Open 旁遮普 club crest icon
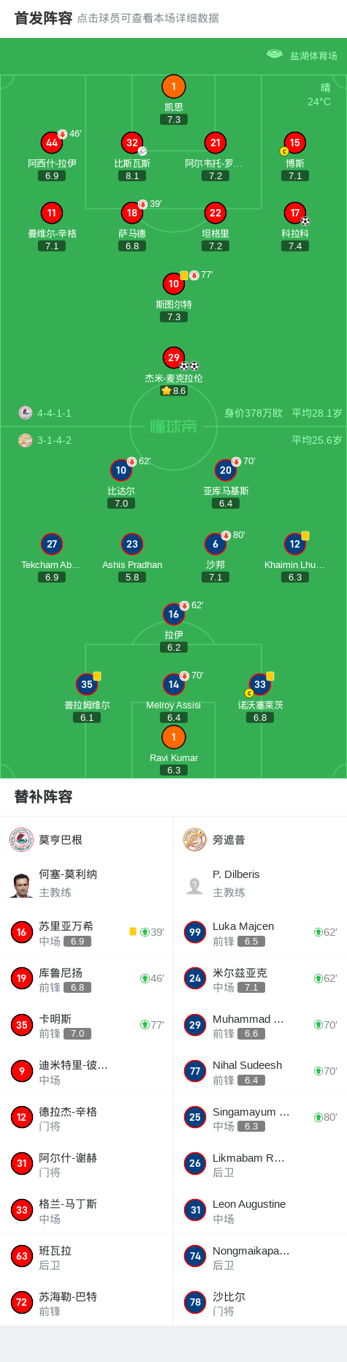 tap(195, 840)
